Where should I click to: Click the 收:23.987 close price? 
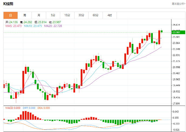point(55,22)
